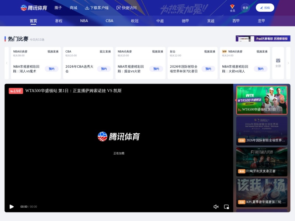The height and width of the screenshot is (221, 295).
Task: Click the red LIVE badge
Action: pyautogui.click(x=16, y=91)
